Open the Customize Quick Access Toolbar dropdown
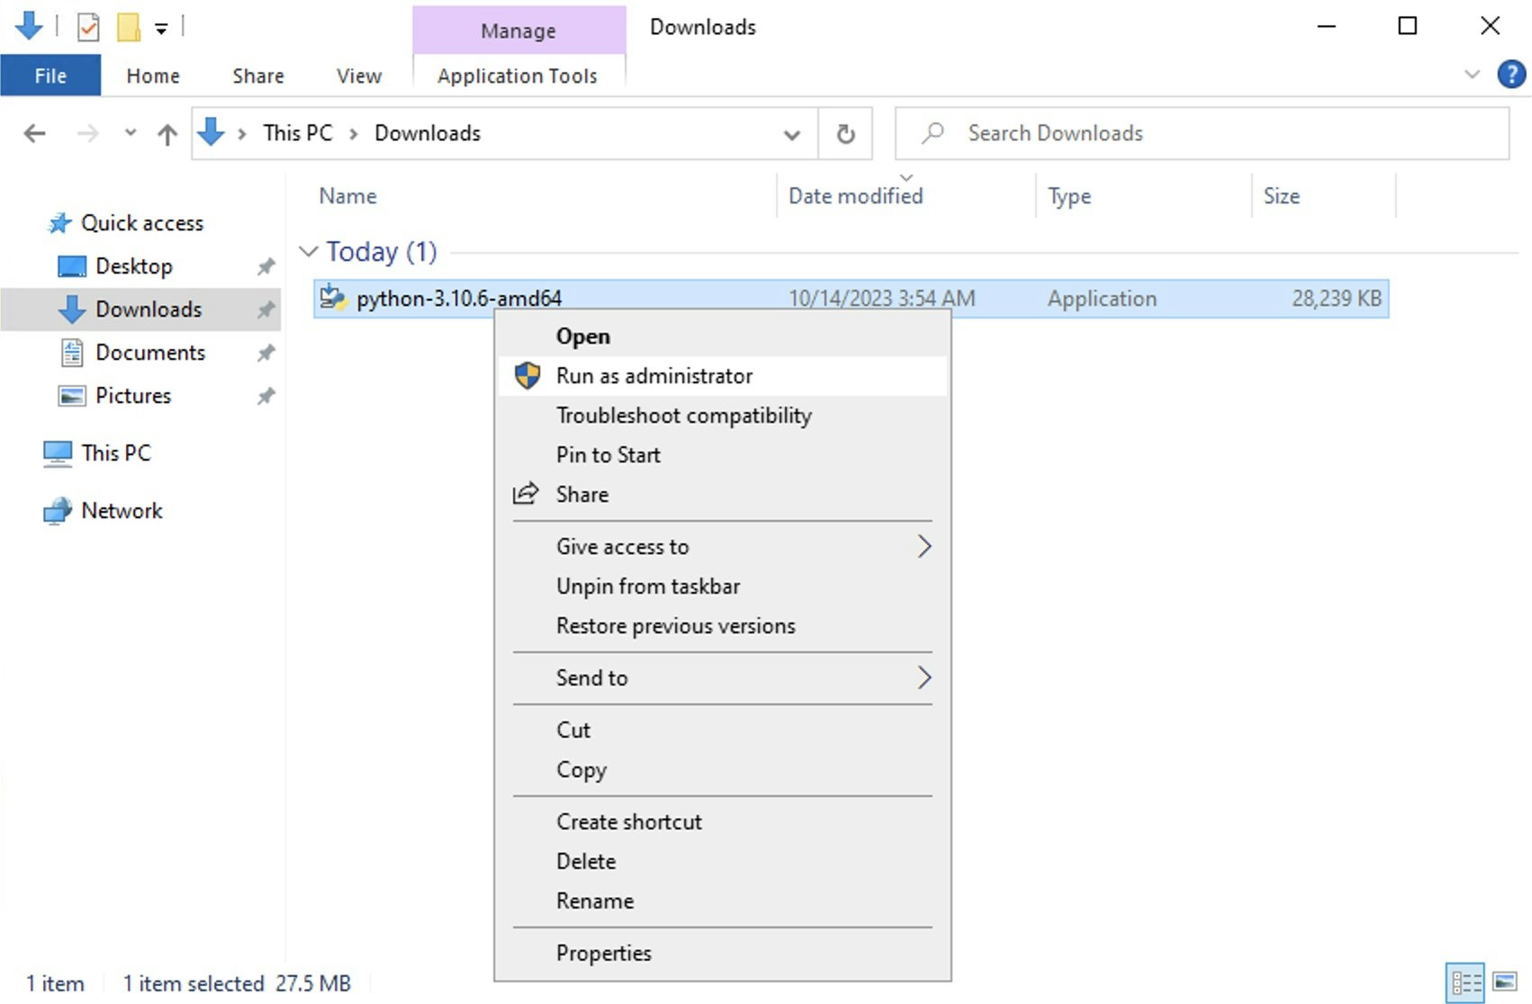The height and width of the screenshot is (1004, 1532). pos(161,29)
